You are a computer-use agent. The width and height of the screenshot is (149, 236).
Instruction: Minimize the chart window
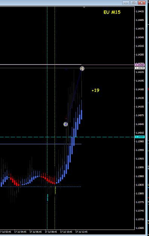[x=126, y=3]
